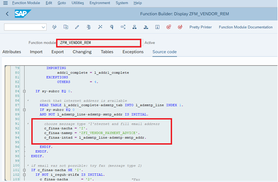Screen dimensions: 278x182
Task: Click the Test/Execute toolbar icon
Action: 111,27
